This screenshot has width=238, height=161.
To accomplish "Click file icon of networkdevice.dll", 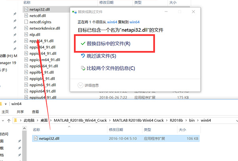I will [26, 28].
